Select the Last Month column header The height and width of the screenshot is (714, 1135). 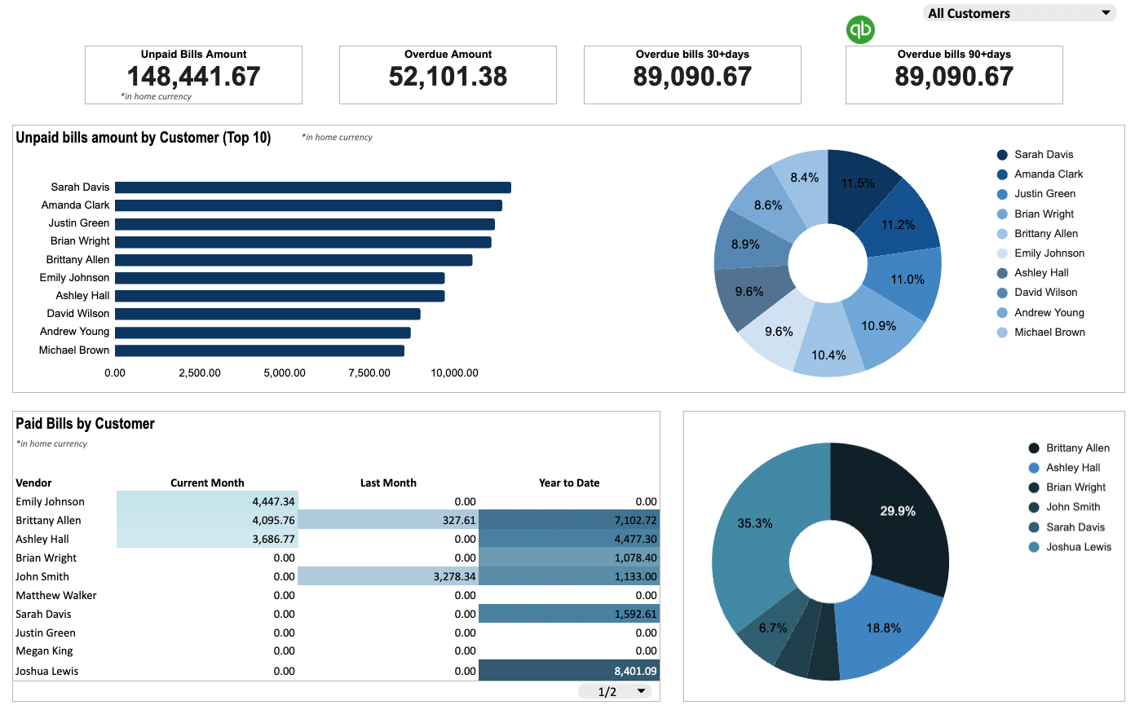[388, 483]
